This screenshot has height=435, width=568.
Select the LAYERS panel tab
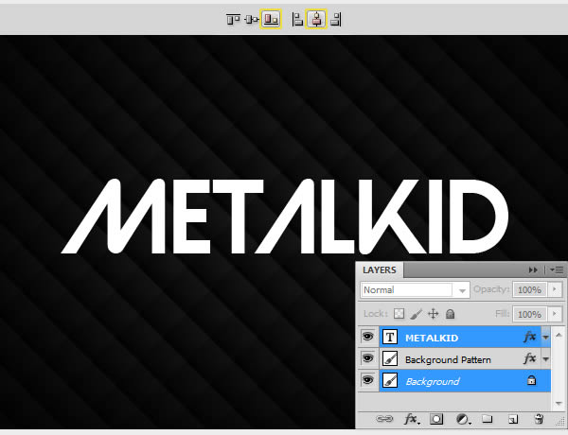[x=380, y=270]
